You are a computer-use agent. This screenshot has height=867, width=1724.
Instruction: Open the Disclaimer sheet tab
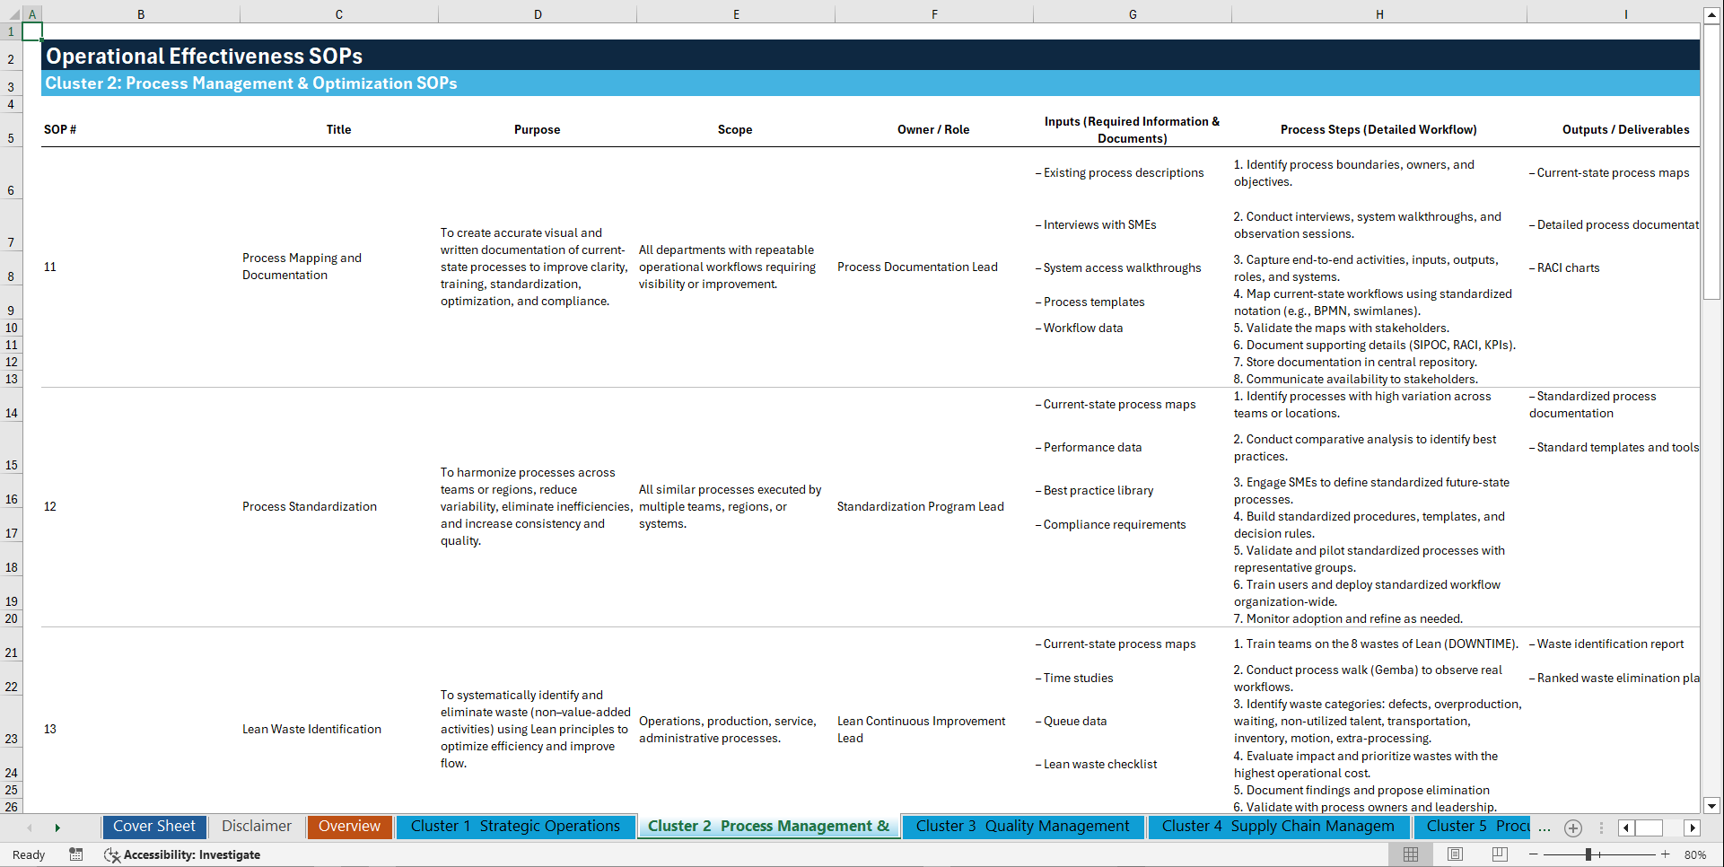click(256, 826)
